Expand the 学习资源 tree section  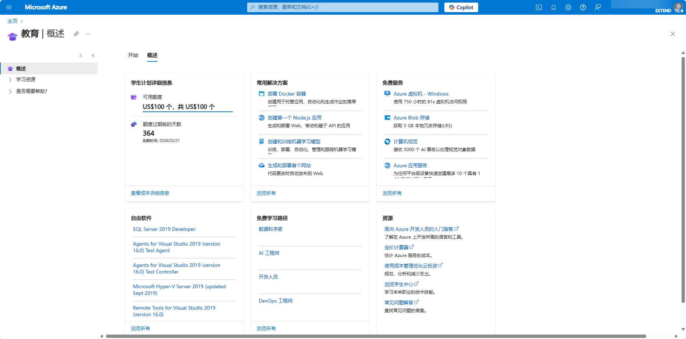(10, 79)
